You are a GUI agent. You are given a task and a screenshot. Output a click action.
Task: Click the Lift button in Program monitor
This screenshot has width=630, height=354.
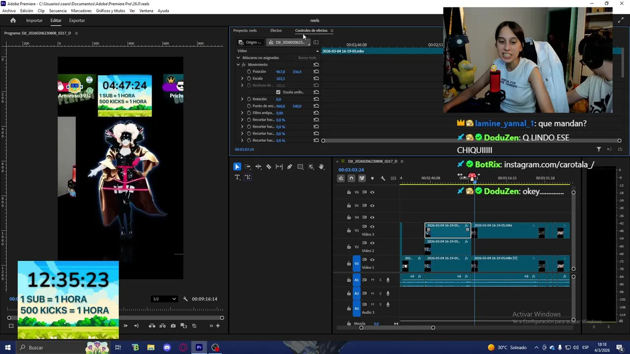[x=152, y=325]
